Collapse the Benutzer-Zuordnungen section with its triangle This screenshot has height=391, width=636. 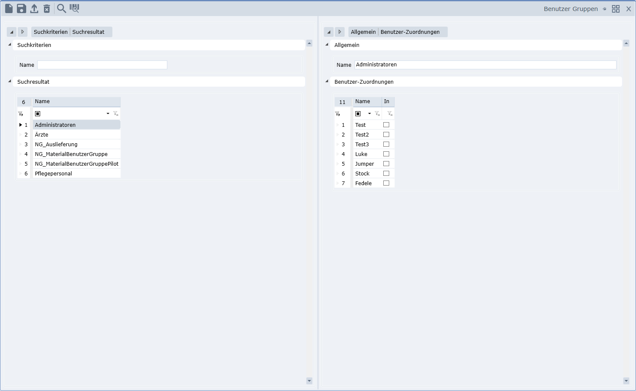click(327, 81)
